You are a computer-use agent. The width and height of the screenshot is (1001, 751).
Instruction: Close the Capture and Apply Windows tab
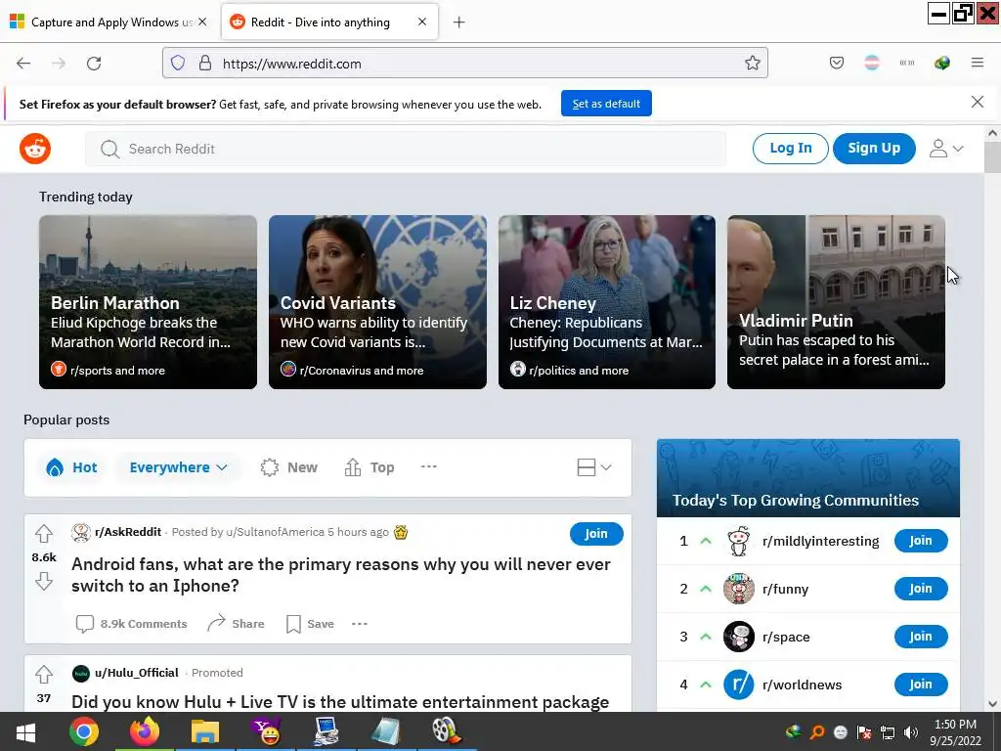click(202, 22)
